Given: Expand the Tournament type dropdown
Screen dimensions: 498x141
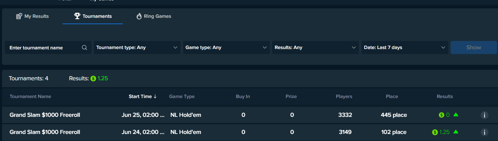Looking at the screenshot, I should 137,48.
